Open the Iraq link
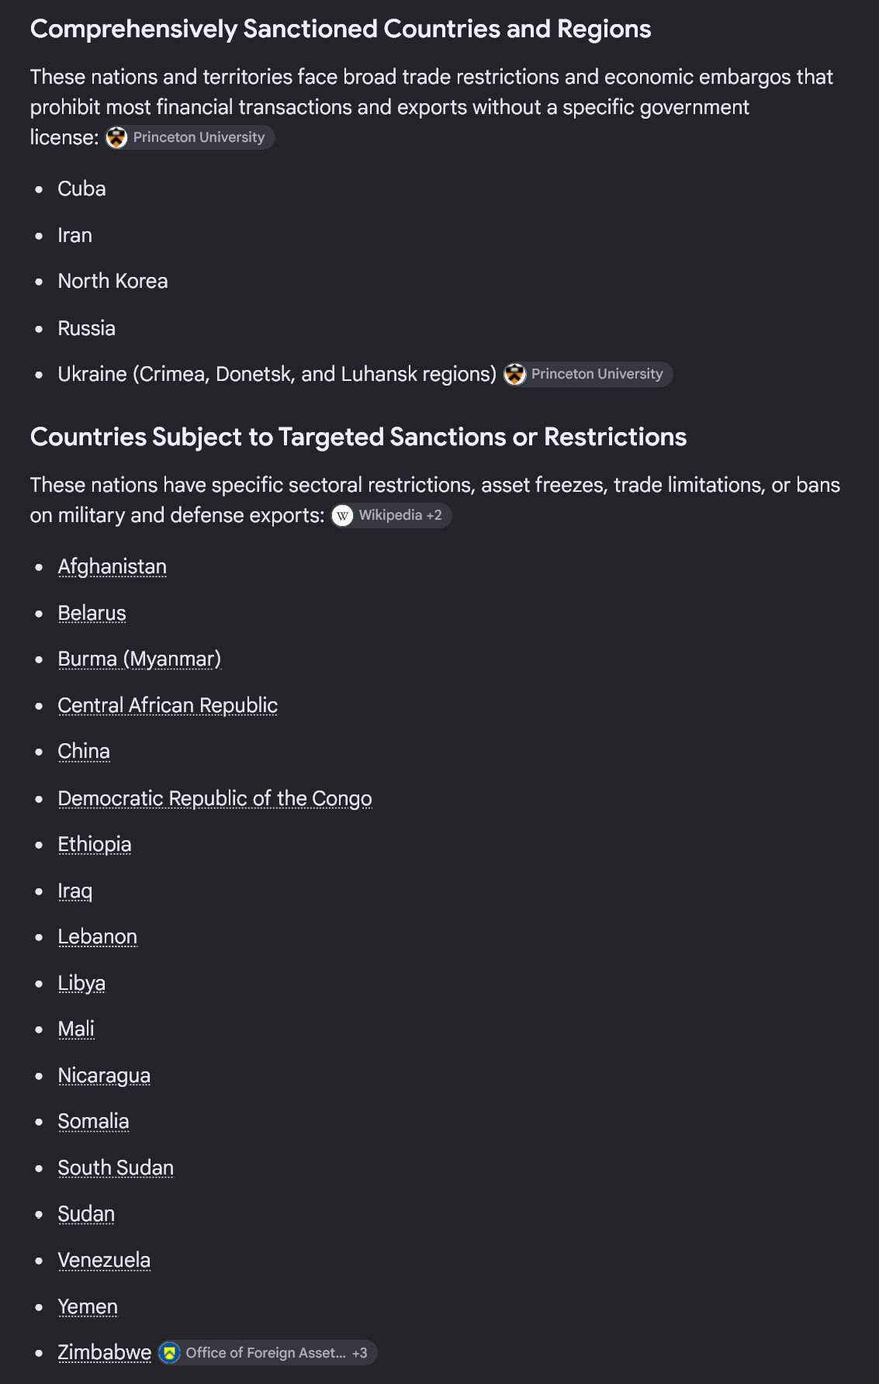The width and height of the screenshot is (879, 1384). [x=75, y=891]
